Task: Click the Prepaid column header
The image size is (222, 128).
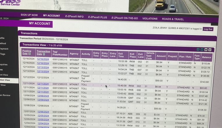Action: coord(172,56)
